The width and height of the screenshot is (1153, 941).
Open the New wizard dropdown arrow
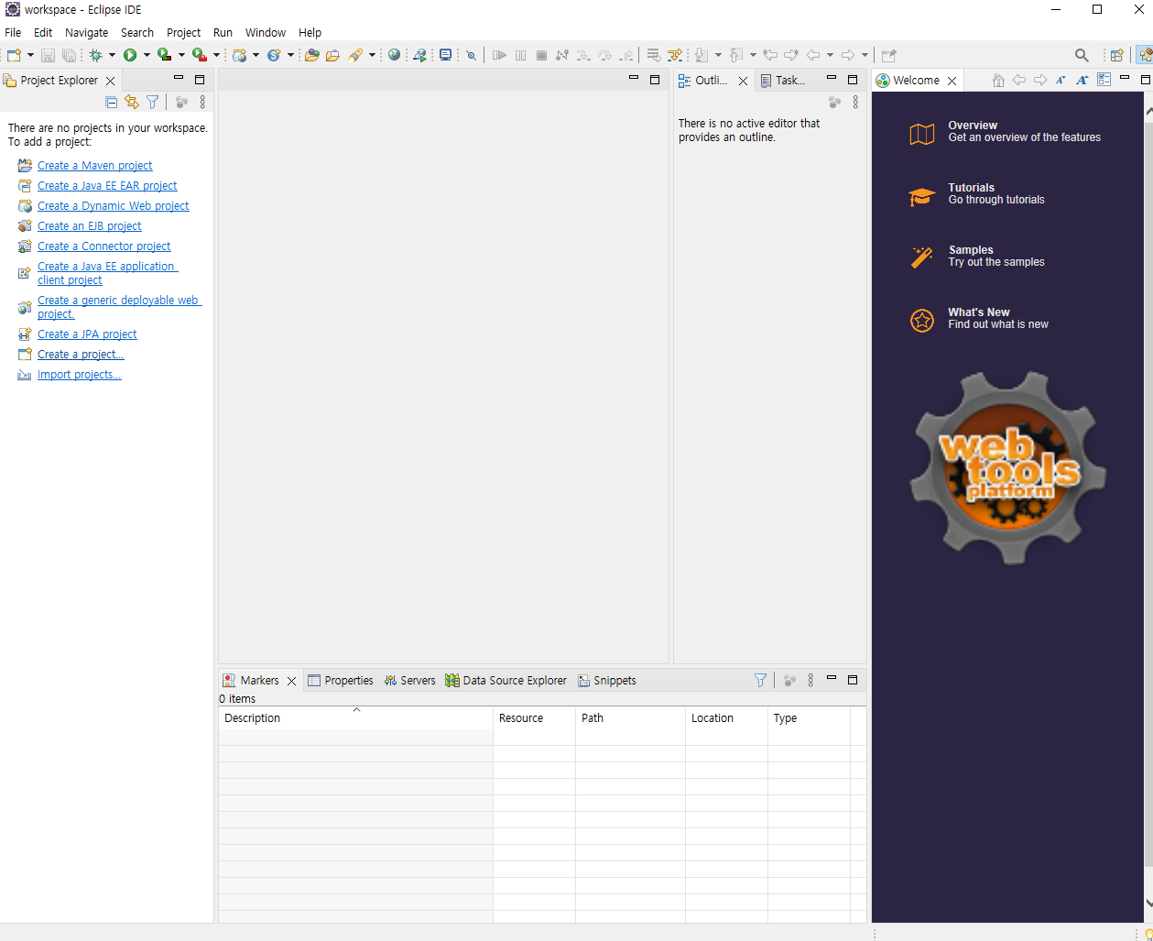pyautogui.click(x=30, y=55)
